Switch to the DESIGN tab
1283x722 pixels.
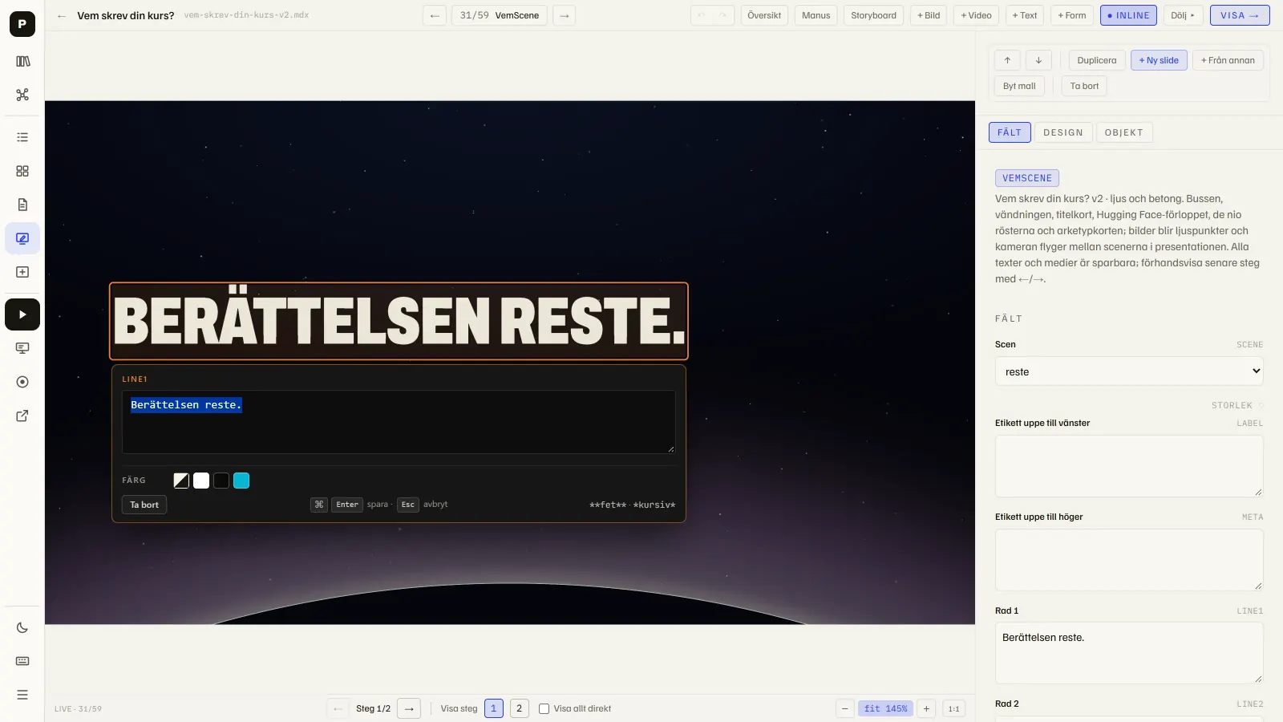click(1063, 132)
